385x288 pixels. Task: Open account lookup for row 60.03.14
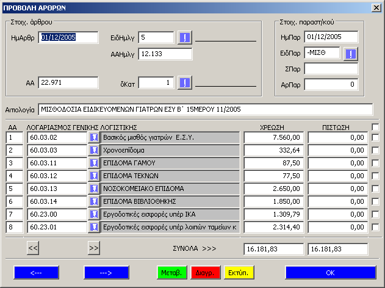[93, 201]
